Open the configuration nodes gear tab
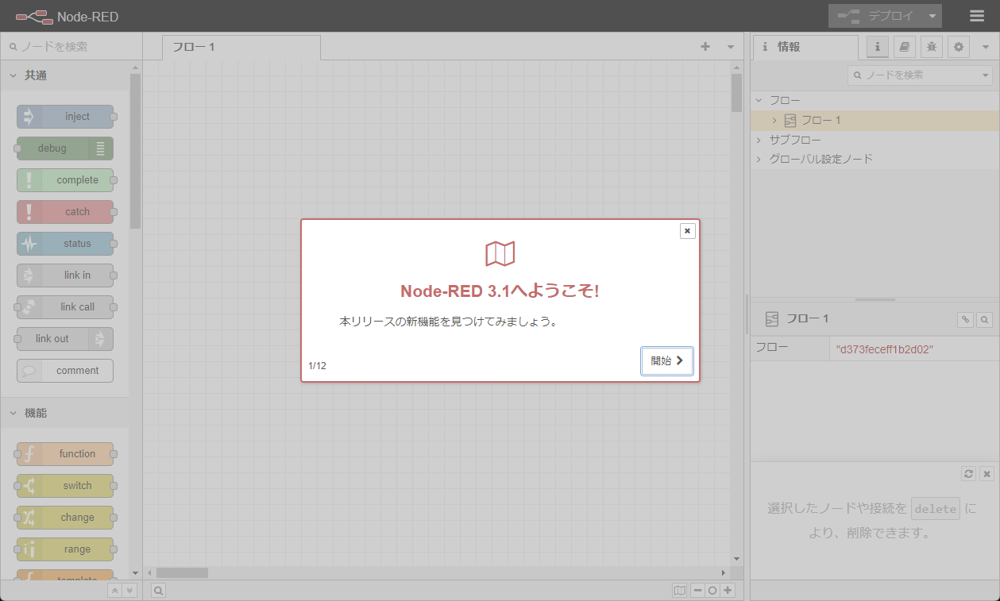The width and height of the screenshot is (1000, 601). pos(959,47)
